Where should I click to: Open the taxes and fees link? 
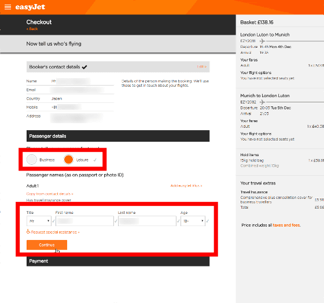click(286, 225)
